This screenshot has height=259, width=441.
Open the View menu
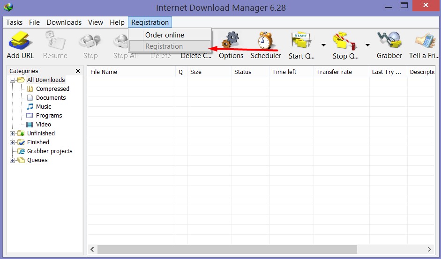96,22
